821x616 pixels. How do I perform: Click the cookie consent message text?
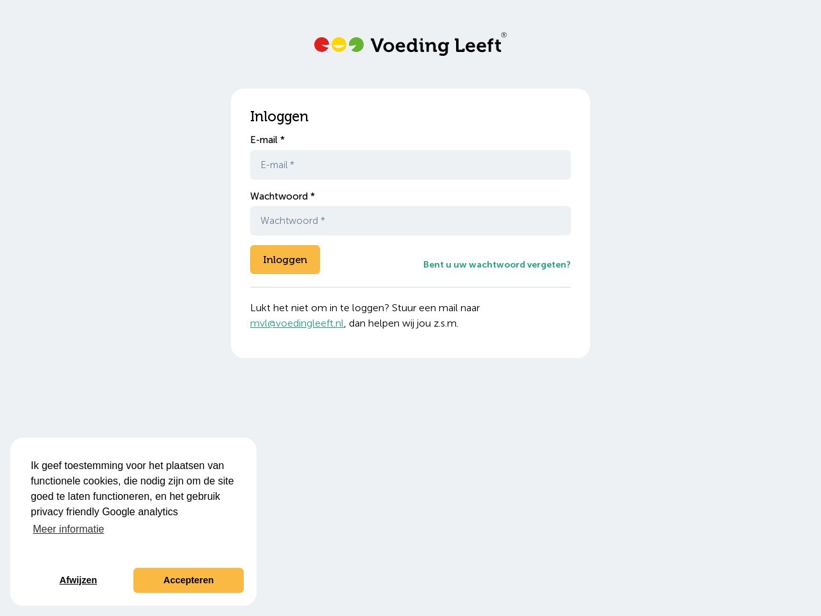pos(133,488)
